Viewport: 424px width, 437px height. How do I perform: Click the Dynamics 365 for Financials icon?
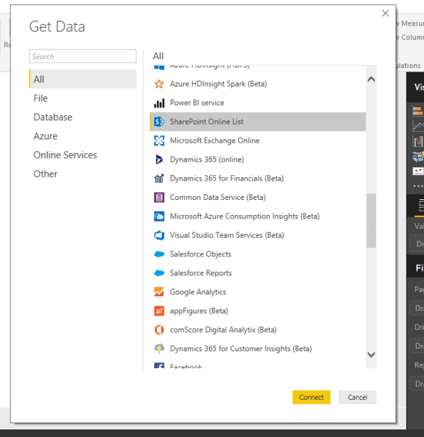pos(159,179)
